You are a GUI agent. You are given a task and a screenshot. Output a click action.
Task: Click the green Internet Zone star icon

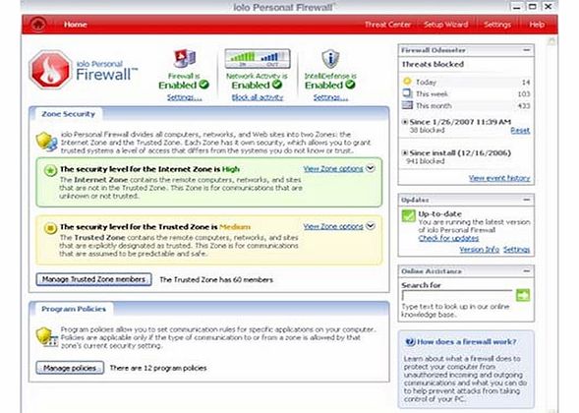50,170
